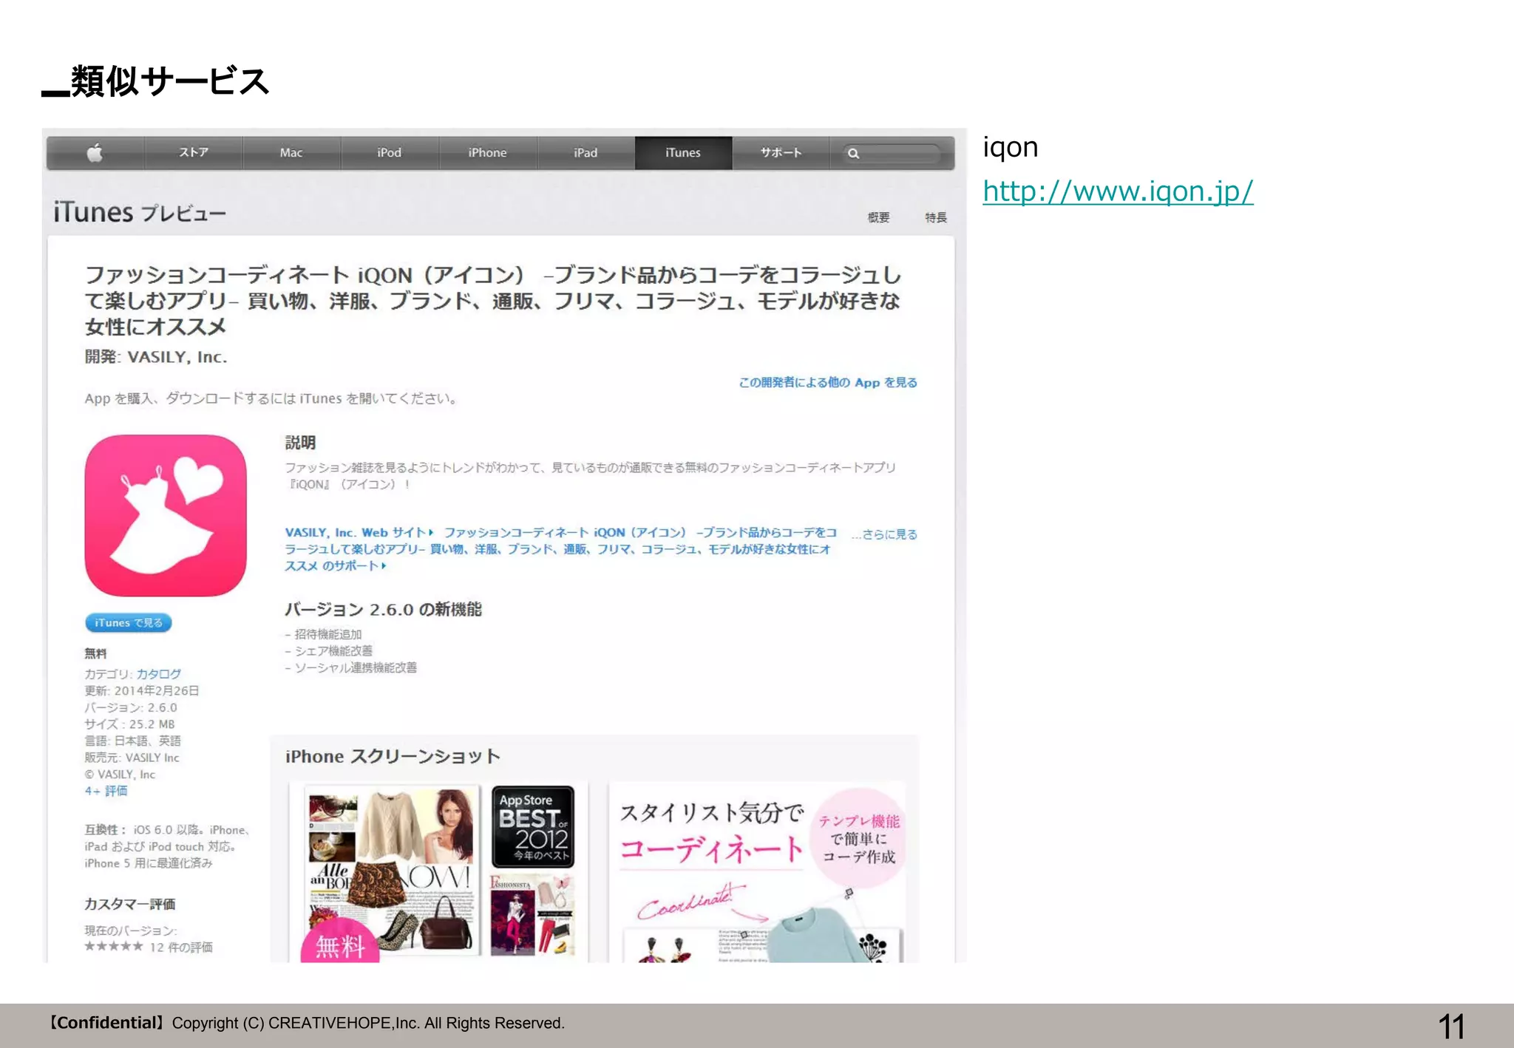Click the 販売元: VASILY Inc text
1514x1048 pixels.
point(132,758)
